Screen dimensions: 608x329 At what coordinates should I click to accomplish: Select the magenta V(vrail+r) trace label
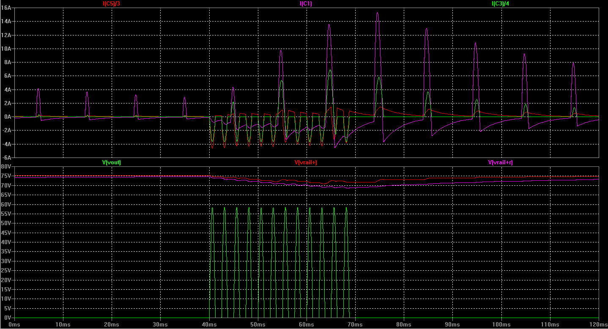(501, 163)
